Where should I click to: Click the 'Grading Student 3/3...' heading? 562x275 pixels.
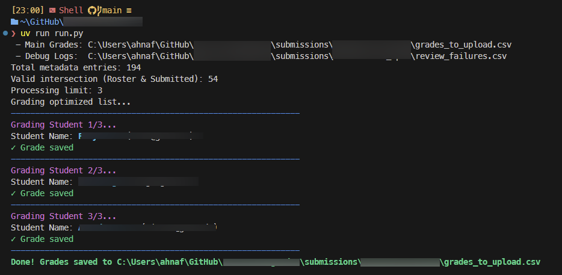coord(64,216)
